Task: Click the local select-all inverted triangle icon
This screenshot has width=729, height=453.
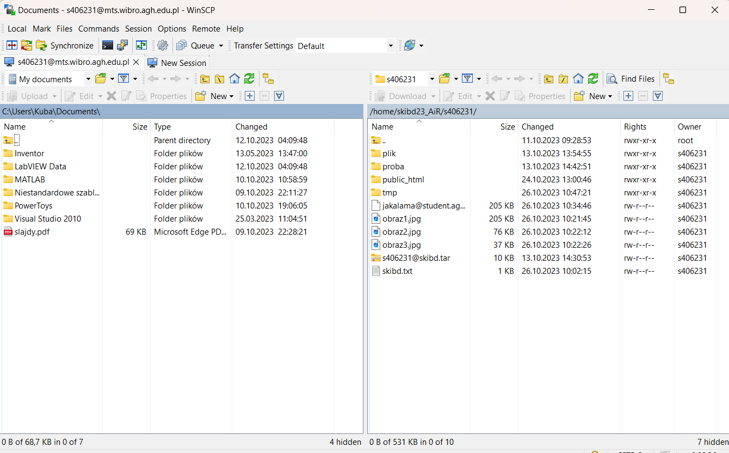Action: click(x=279, y=96)
